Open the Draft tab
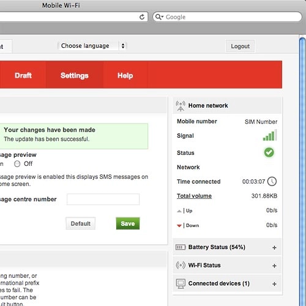 click(23, 75)
